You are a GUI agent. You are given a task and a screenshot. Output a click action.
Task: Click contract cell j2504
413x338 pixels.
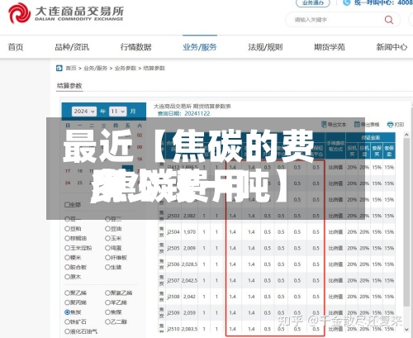coord(173,232)
